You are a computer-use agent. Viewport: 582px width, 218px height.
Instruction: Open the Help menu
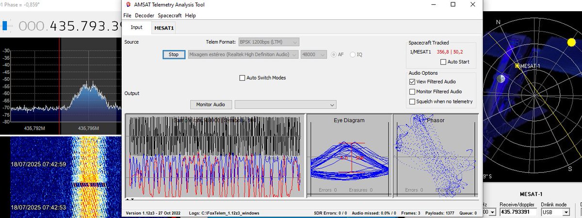191,16
